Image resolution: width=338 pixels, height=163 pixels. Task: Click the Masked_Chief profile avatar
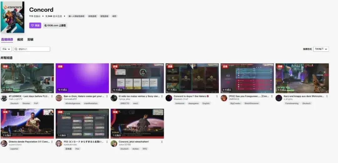[x=169, y=98]
